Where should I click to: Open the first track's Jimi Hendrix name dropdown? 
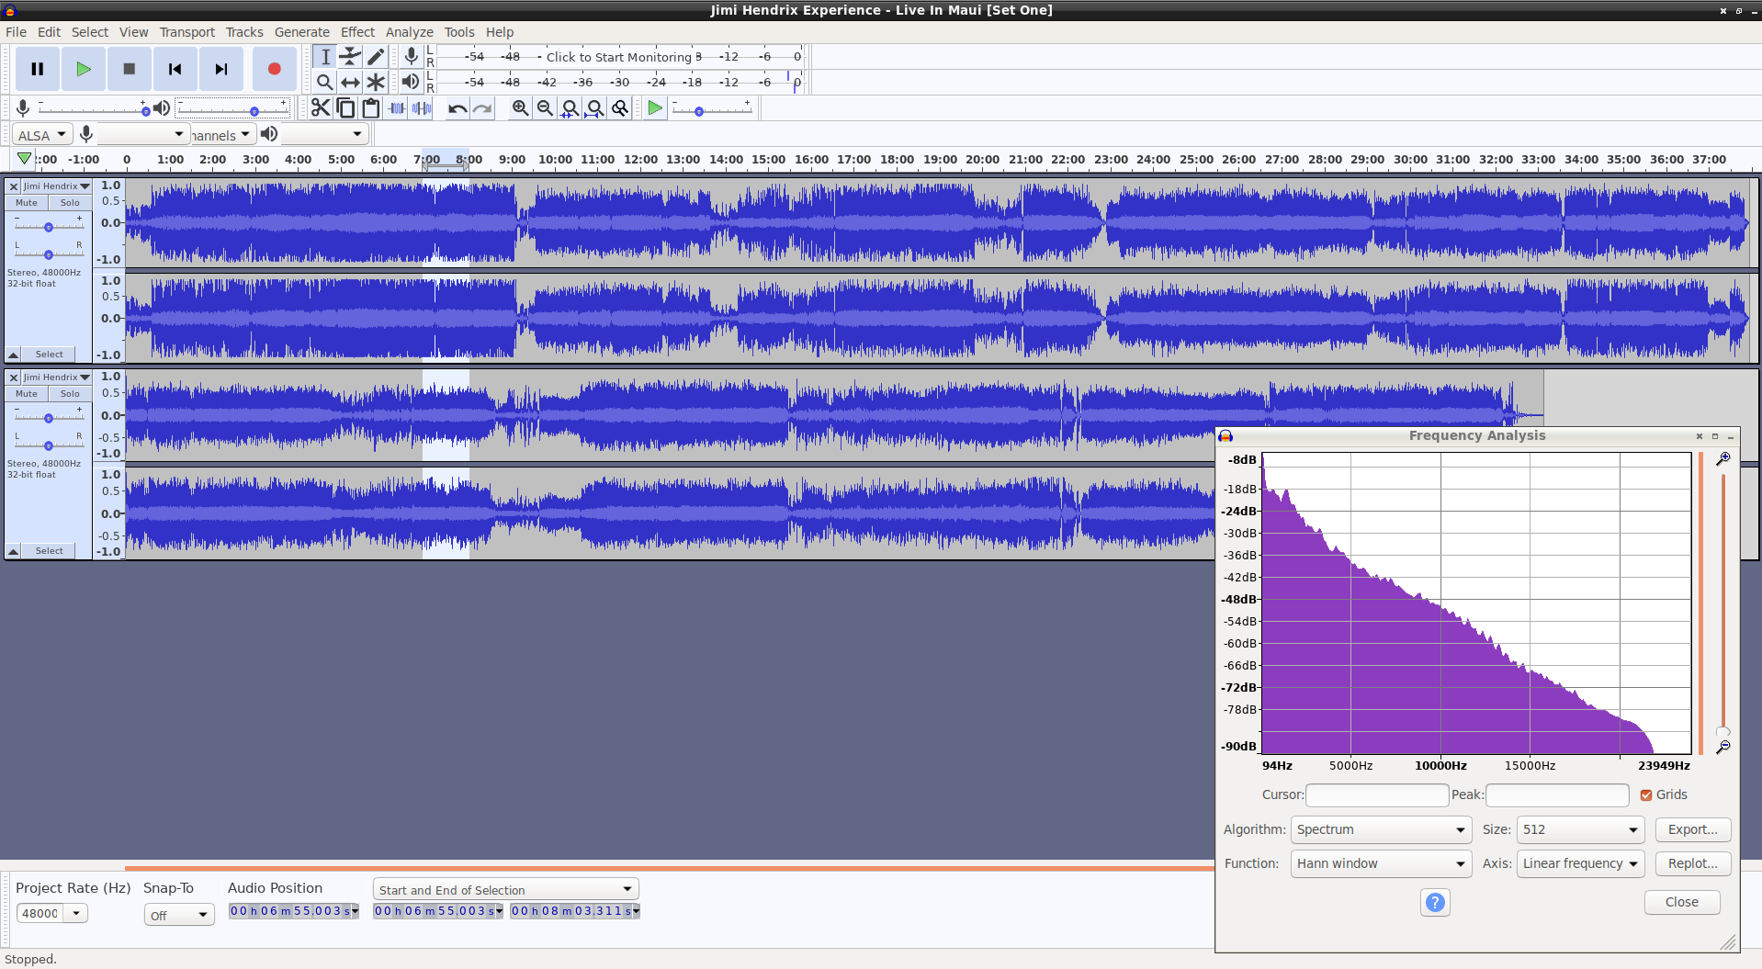(57, 186)
